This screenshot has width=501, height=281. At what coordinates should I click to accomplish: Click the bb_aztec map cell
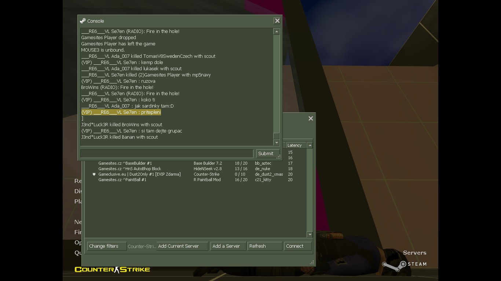coord(263,163)
